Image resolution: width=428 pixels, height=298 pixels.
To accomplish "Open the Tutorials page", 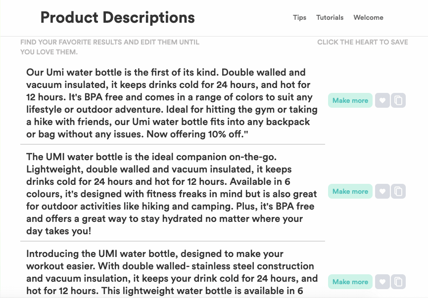I will [330, 17].
